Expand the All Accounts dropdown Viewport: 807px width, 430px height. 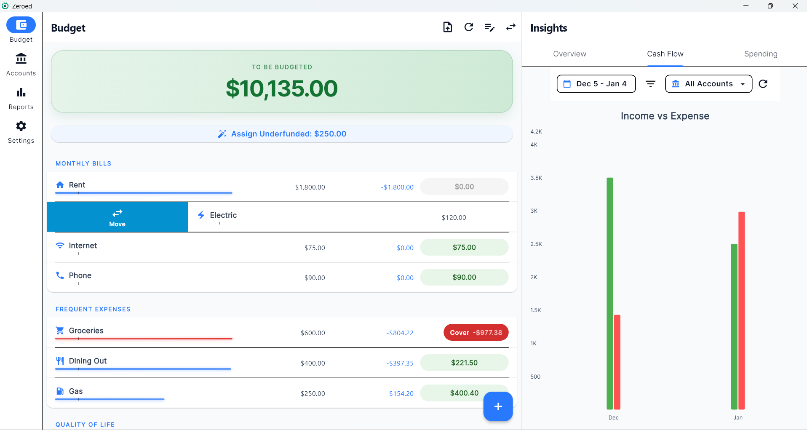pyautogui.click(x=708, y=84)
